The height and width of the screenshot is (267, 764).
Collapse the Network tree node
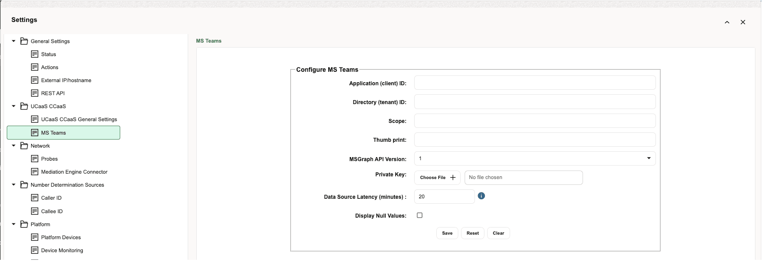pyautogui.click(x=14, y=145)
